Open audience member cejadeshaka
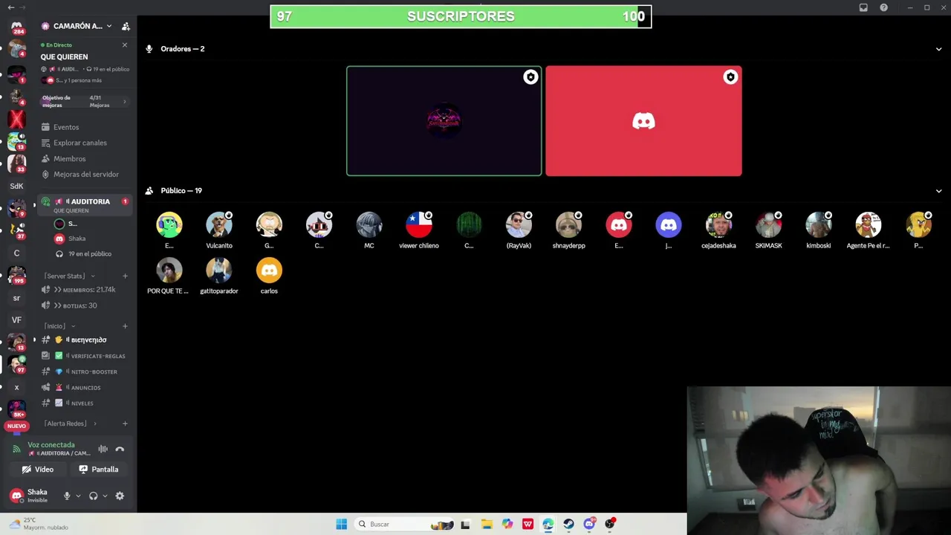 (718, 230)
